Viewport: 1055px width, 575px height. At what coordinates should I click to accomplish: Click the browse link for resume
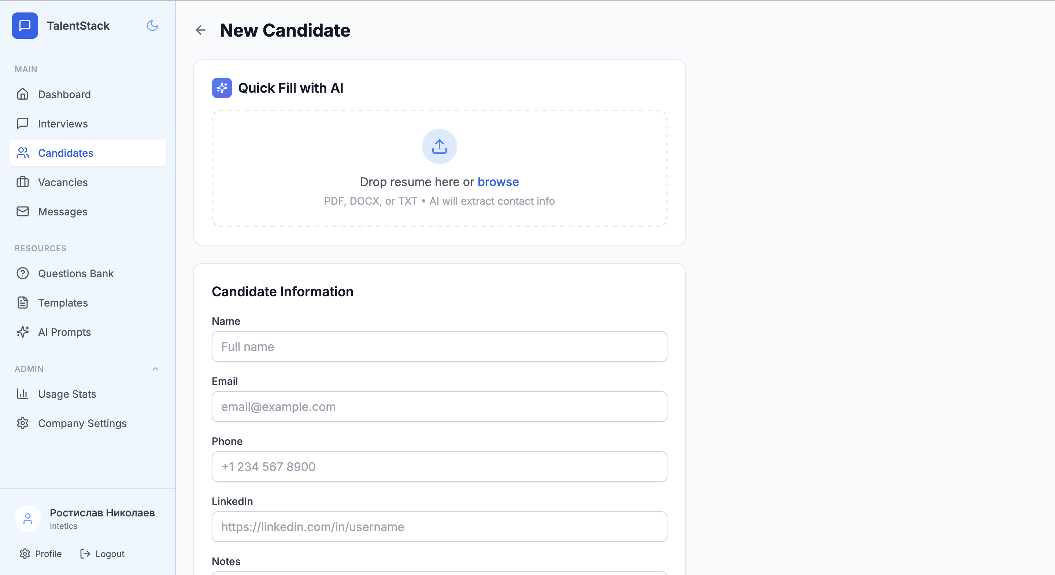498,182
